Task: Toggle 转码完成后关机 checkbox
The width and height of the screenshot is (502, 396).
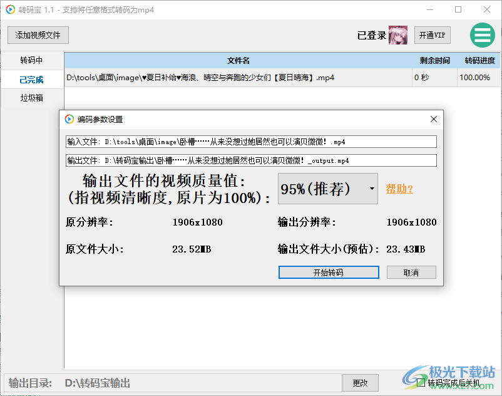Action: 421,383
